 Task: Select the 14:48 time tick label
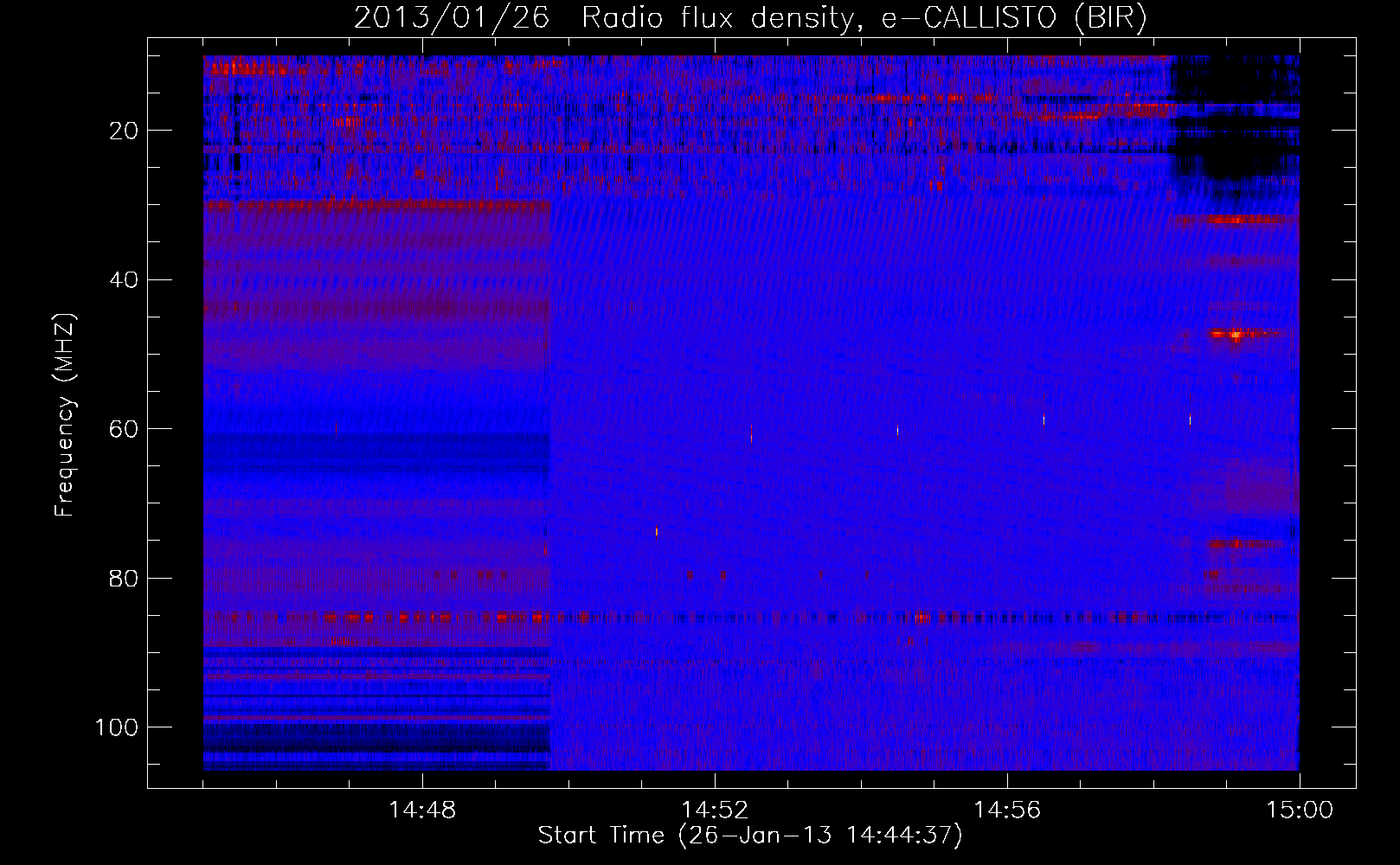pyautogui.click(x=422, y=811)
